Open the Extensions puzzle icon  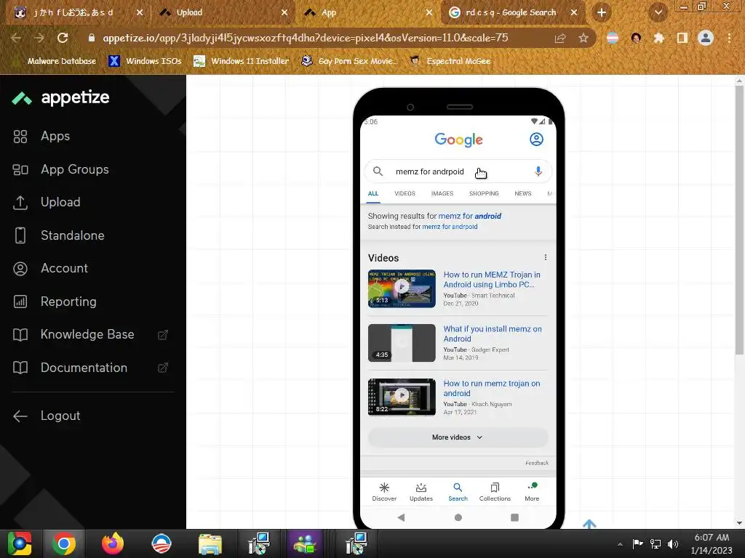[658, 38]
